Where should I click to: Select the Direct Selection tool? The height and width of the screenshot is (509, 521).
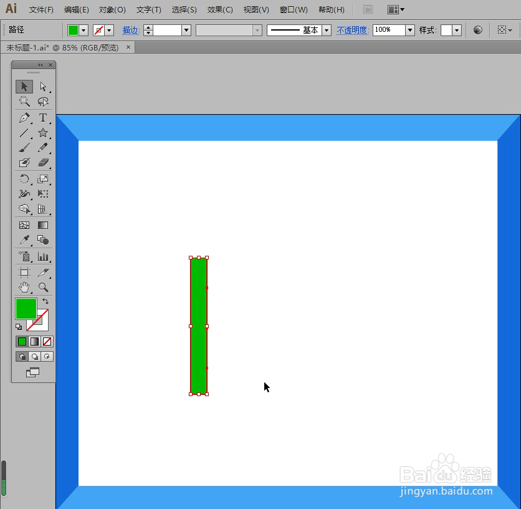tap(43, 87)
